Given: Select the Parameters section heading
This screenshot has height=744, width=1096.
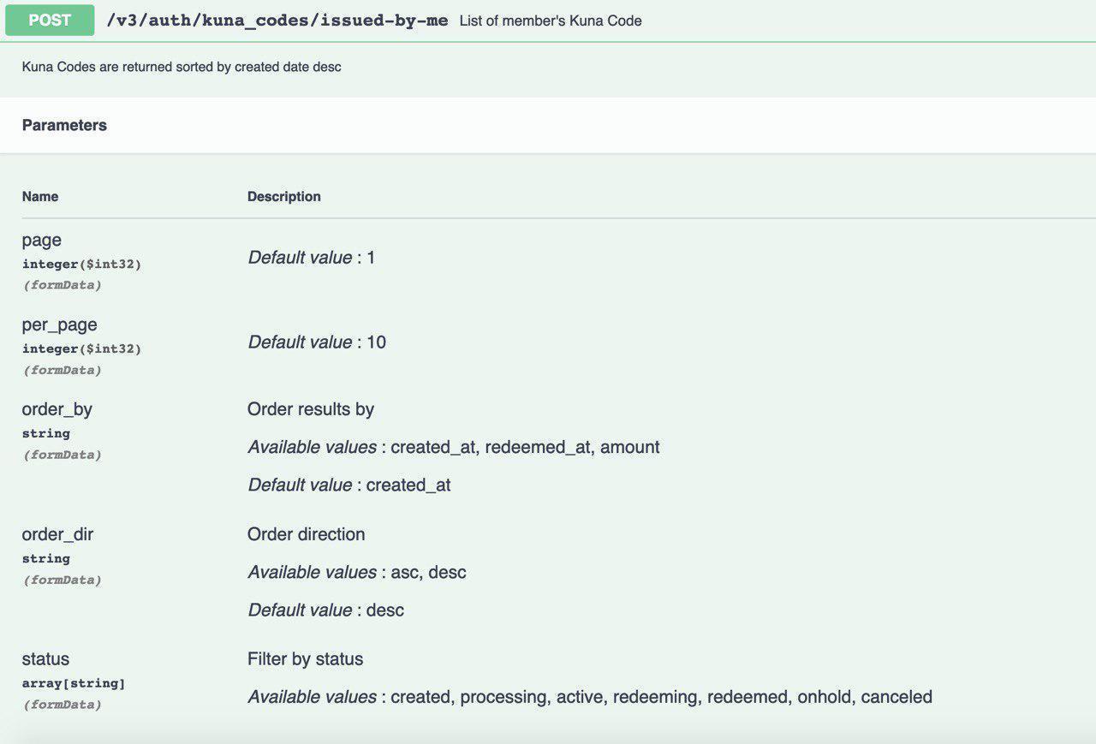Looking at the screenshot, I should pos(64,125).
